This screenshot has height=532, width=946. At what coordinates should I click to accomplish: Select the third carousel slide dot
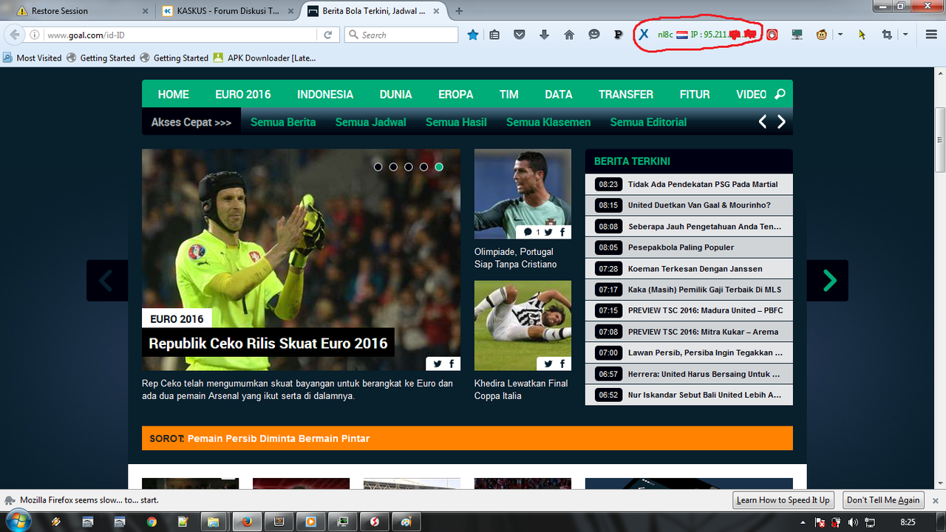point(409,167)
